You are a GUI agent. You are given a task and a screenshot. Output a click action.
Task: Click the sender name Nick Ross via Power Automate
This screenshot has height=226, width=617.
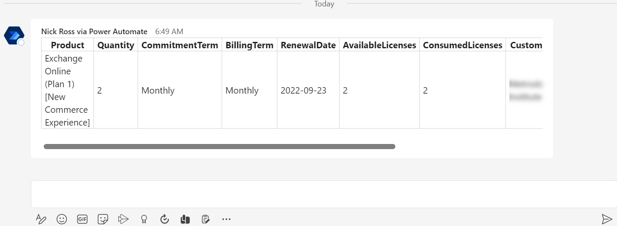94,32
